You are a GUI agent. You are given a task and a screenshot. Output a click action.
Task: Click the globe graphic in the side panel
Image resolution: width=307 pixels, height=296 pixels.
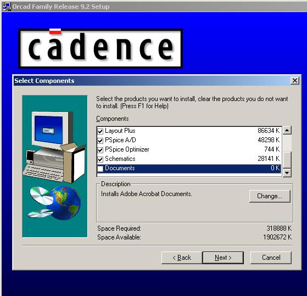[x=66, y=203]
